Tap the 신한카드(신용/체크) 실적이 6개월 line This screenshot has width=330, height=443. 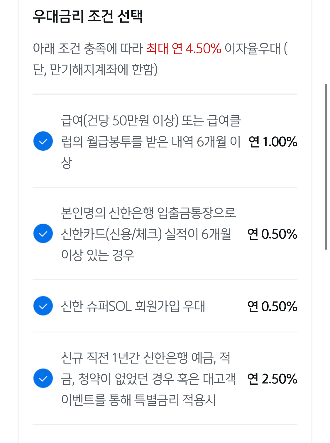(146, 234)
